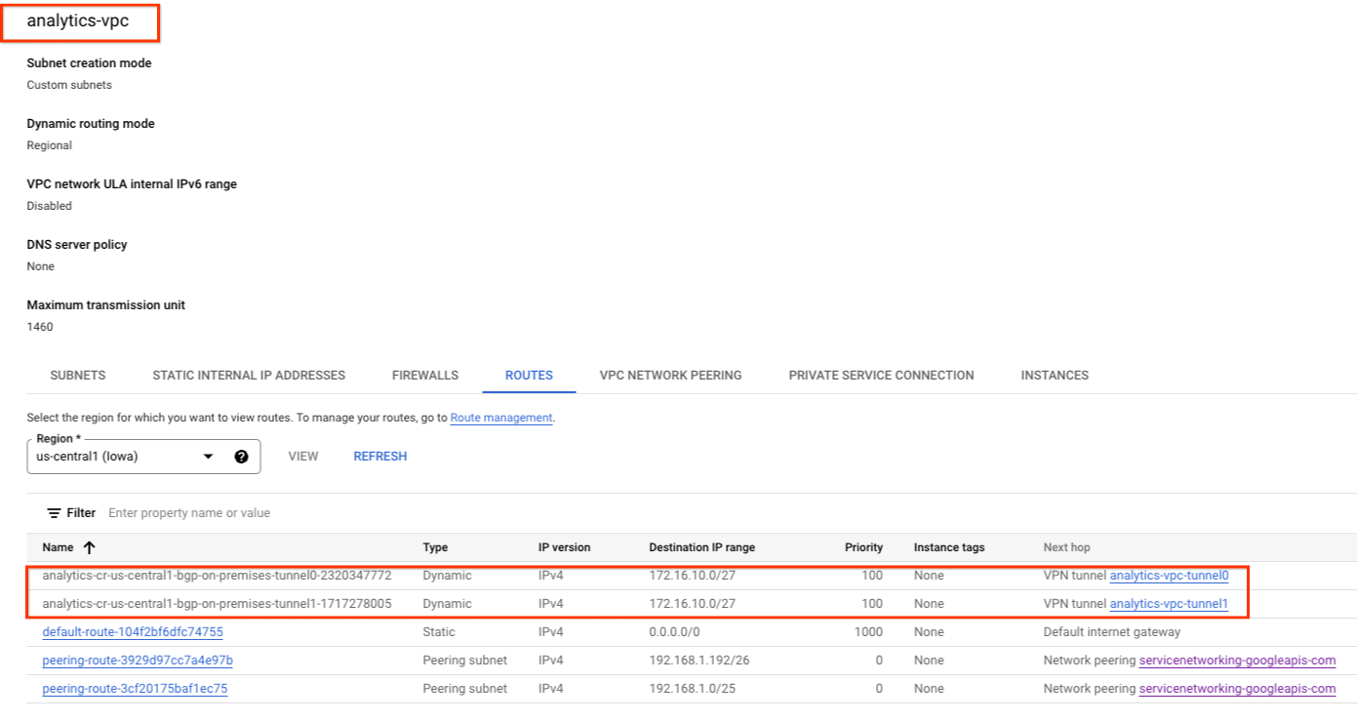Image resolution: width=1357 pixels, height=722 pixels.
Task: Open the Static Internal IP Addresses tab
Action: 249,376
